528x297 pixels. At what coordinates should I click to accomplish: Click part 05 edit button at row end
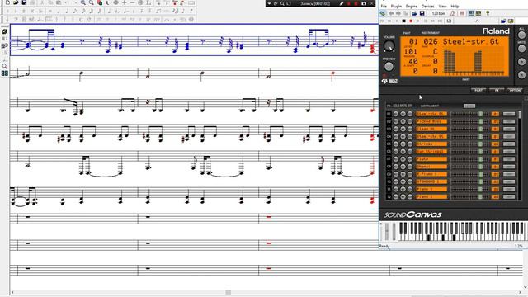coord(509,144)
